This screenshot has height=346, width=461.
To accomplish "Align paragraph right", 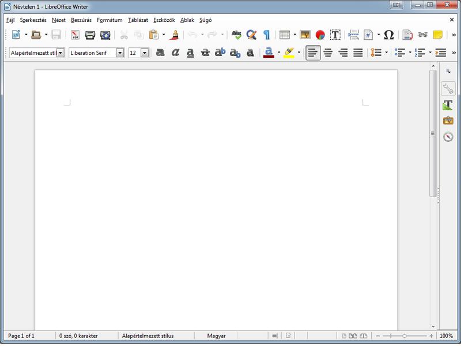I will 343,52.
